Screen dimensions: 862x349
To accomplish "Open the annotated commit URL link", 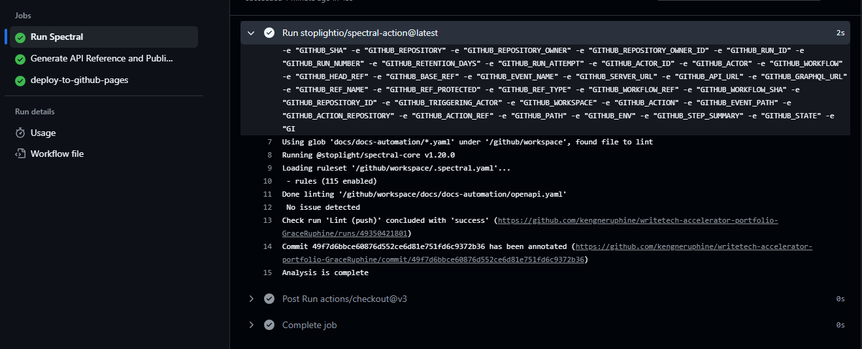I will click(x=693, y=247).
